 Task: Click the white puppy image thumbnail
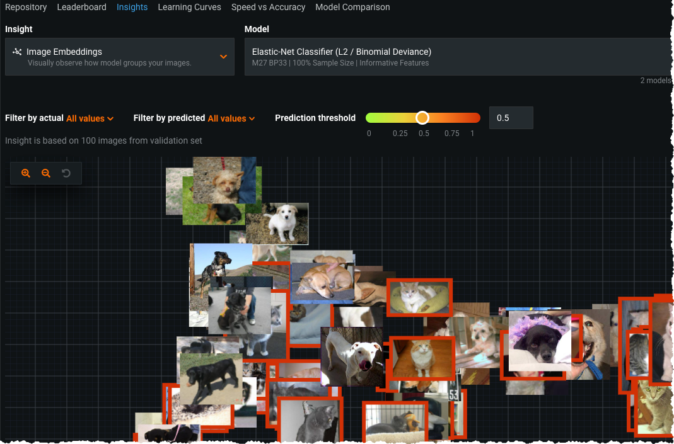277,224
